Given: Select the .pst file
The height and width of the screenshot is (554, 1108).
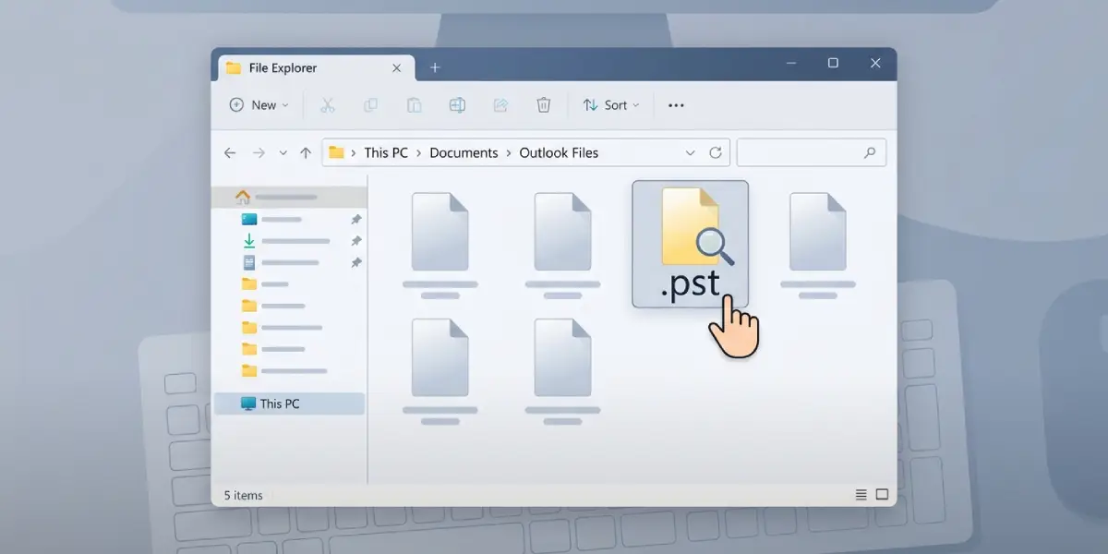Looking at the screenshot, I should pos(690,244).
